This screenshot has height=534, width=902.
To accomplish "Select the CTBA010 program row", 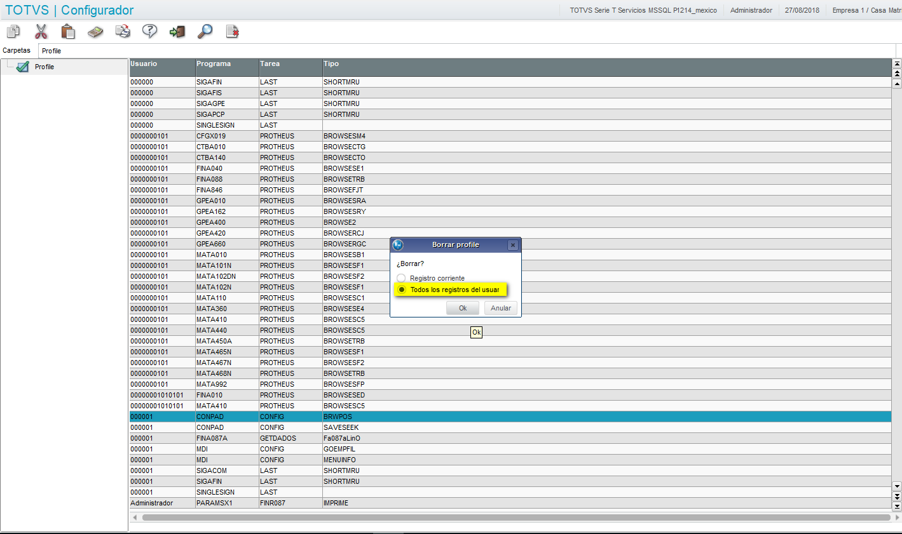I will point(510,147).
